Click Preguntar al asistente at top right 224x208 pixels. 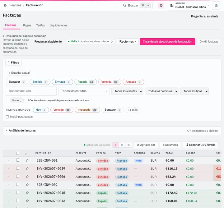(205, 16)
